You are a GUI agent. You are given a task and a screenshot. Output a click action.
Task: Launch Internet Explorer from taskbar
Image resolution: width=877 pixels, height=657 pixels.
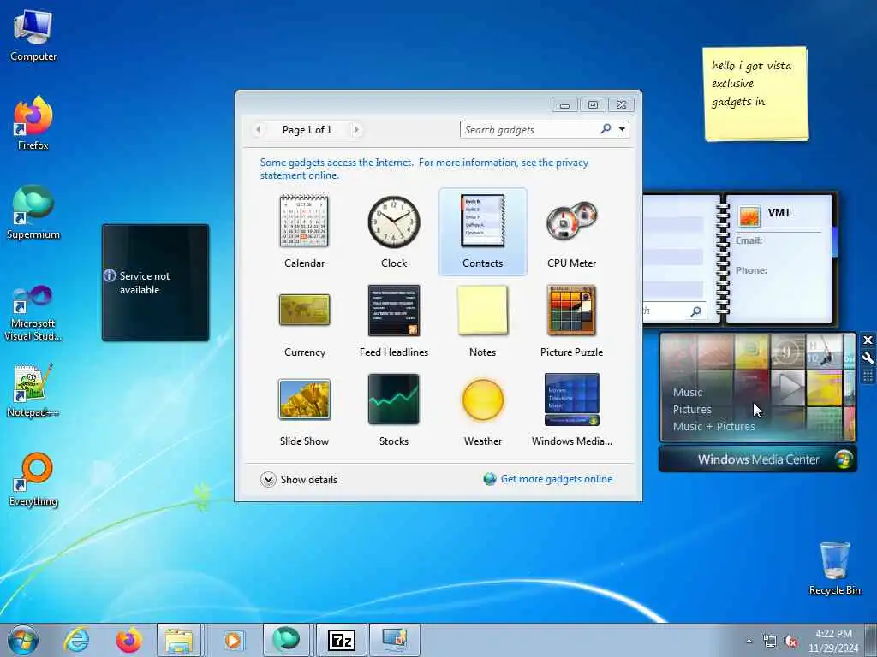(76, 640)
